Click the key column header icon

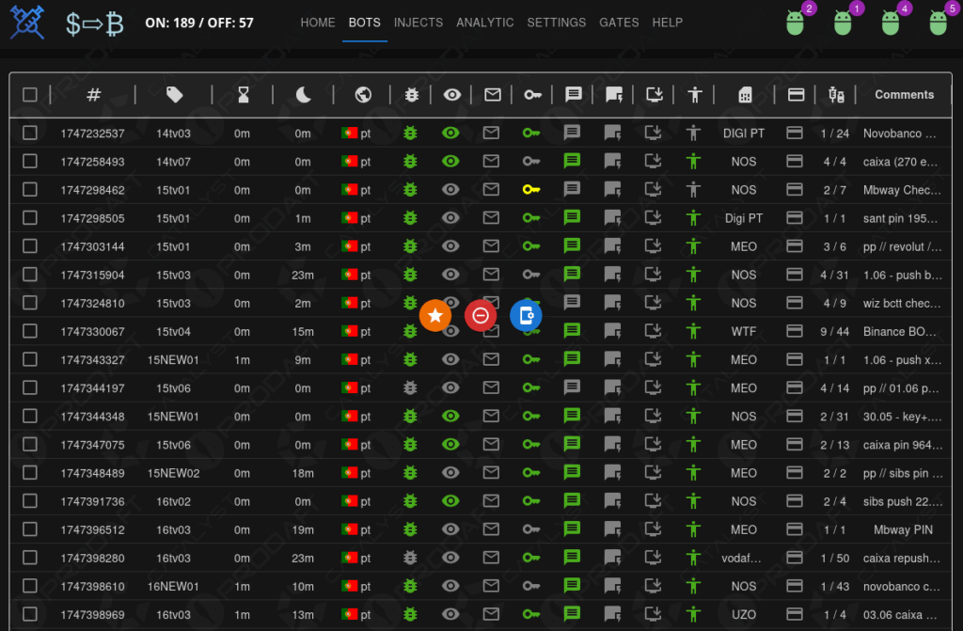[532, 95]
